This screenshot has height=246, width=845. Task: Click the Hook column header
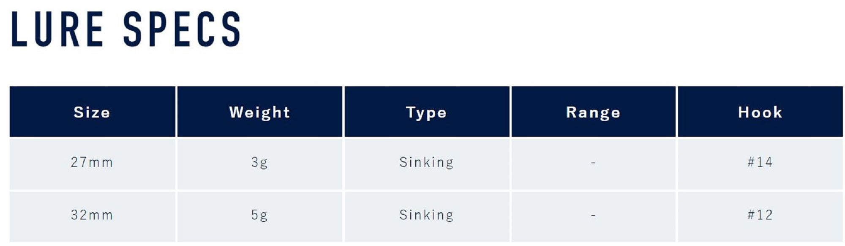[760, 112]
